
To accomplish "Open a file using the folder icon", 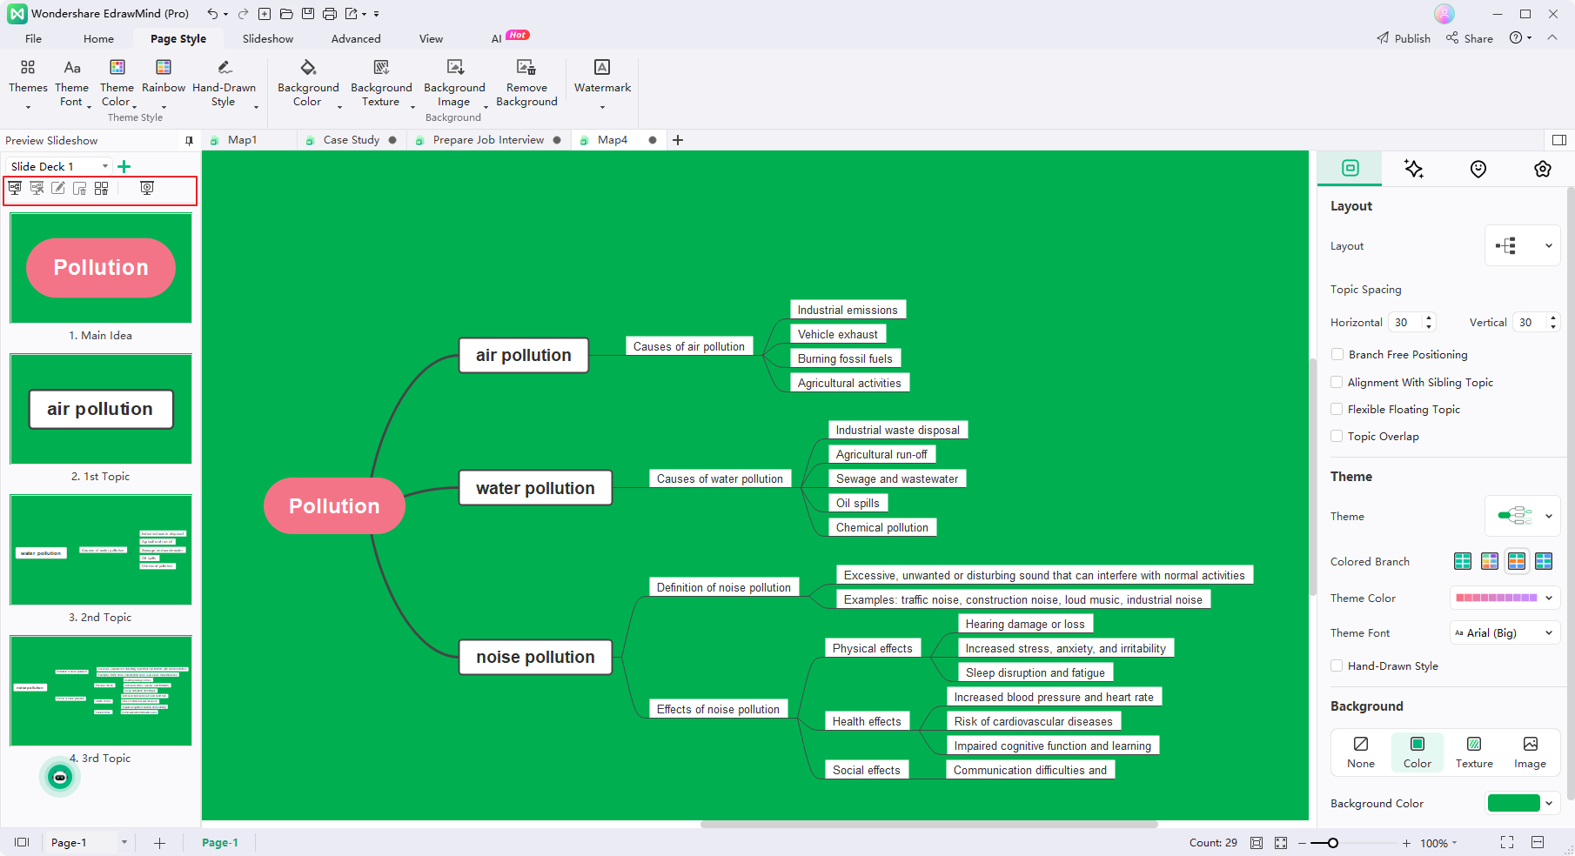I will point(286,14).
